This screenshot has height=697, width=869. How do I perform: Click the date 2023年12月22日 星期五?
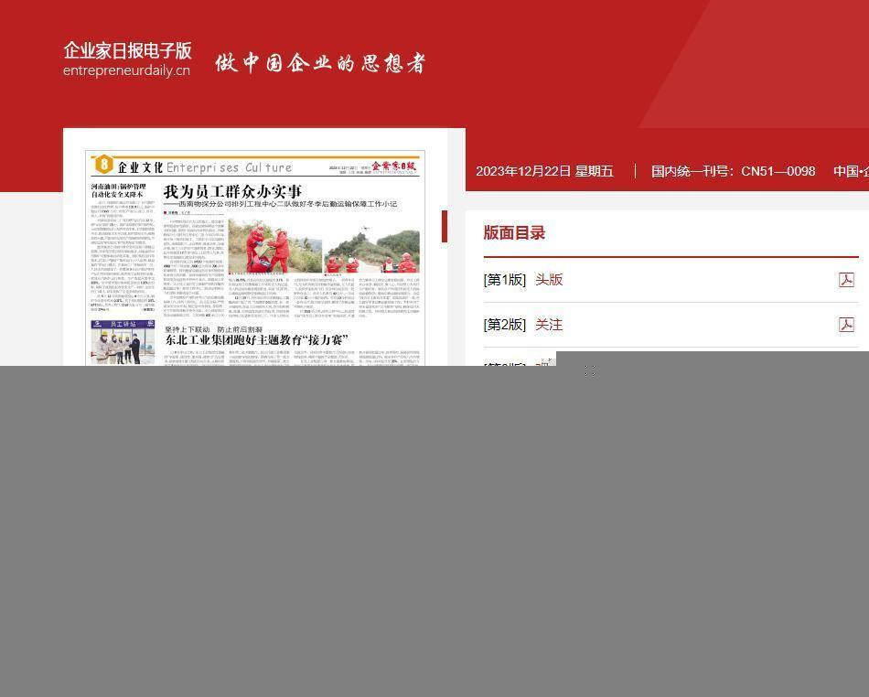(543, 171)
